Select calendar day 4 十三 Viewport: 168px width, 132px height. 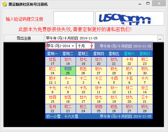pos(99,80)
